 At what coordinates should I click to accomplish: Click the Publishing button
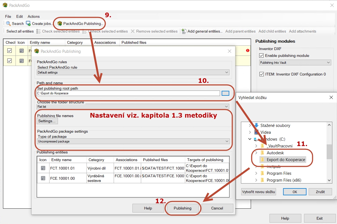point(182,208)
